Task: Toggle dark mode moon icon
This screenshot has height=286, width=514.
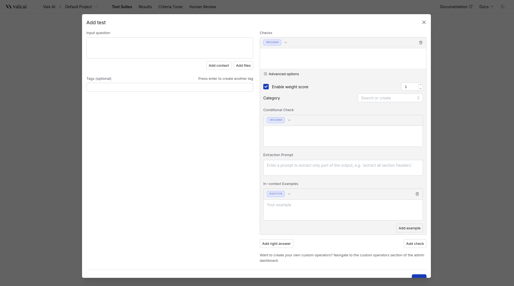Action: coord(503,7)
